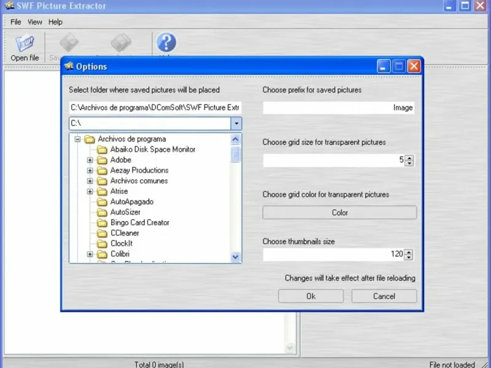This screenshot has height=368, width=491.
Task: Click the ClockIt folder icon
Action: pos(102,243)
